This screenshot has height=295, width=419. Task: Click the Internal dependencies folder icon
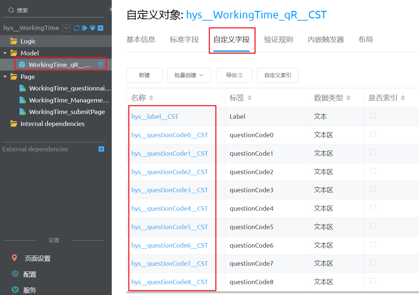(x=14, y=123)
